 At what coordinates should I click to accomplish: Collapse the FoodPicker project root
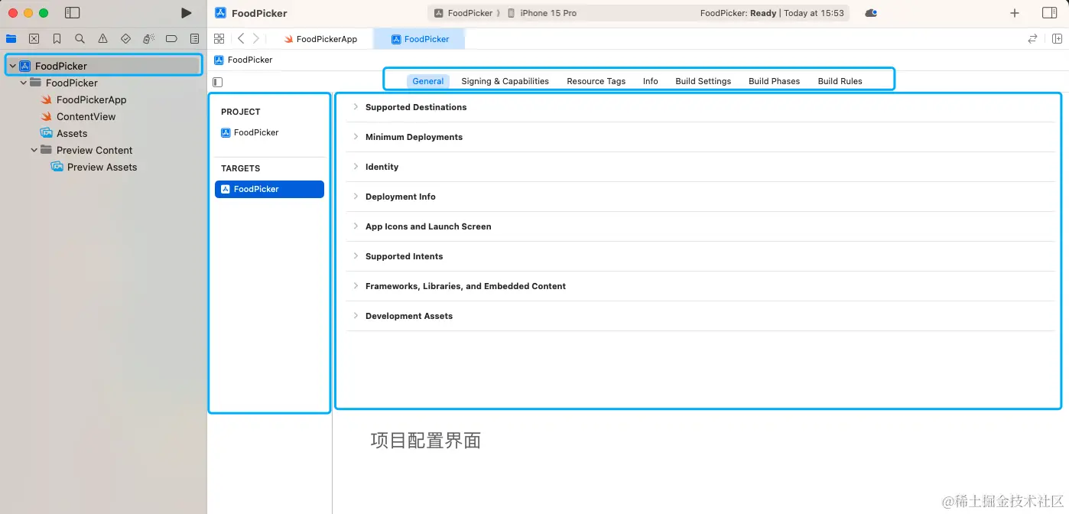click(12, 66)
